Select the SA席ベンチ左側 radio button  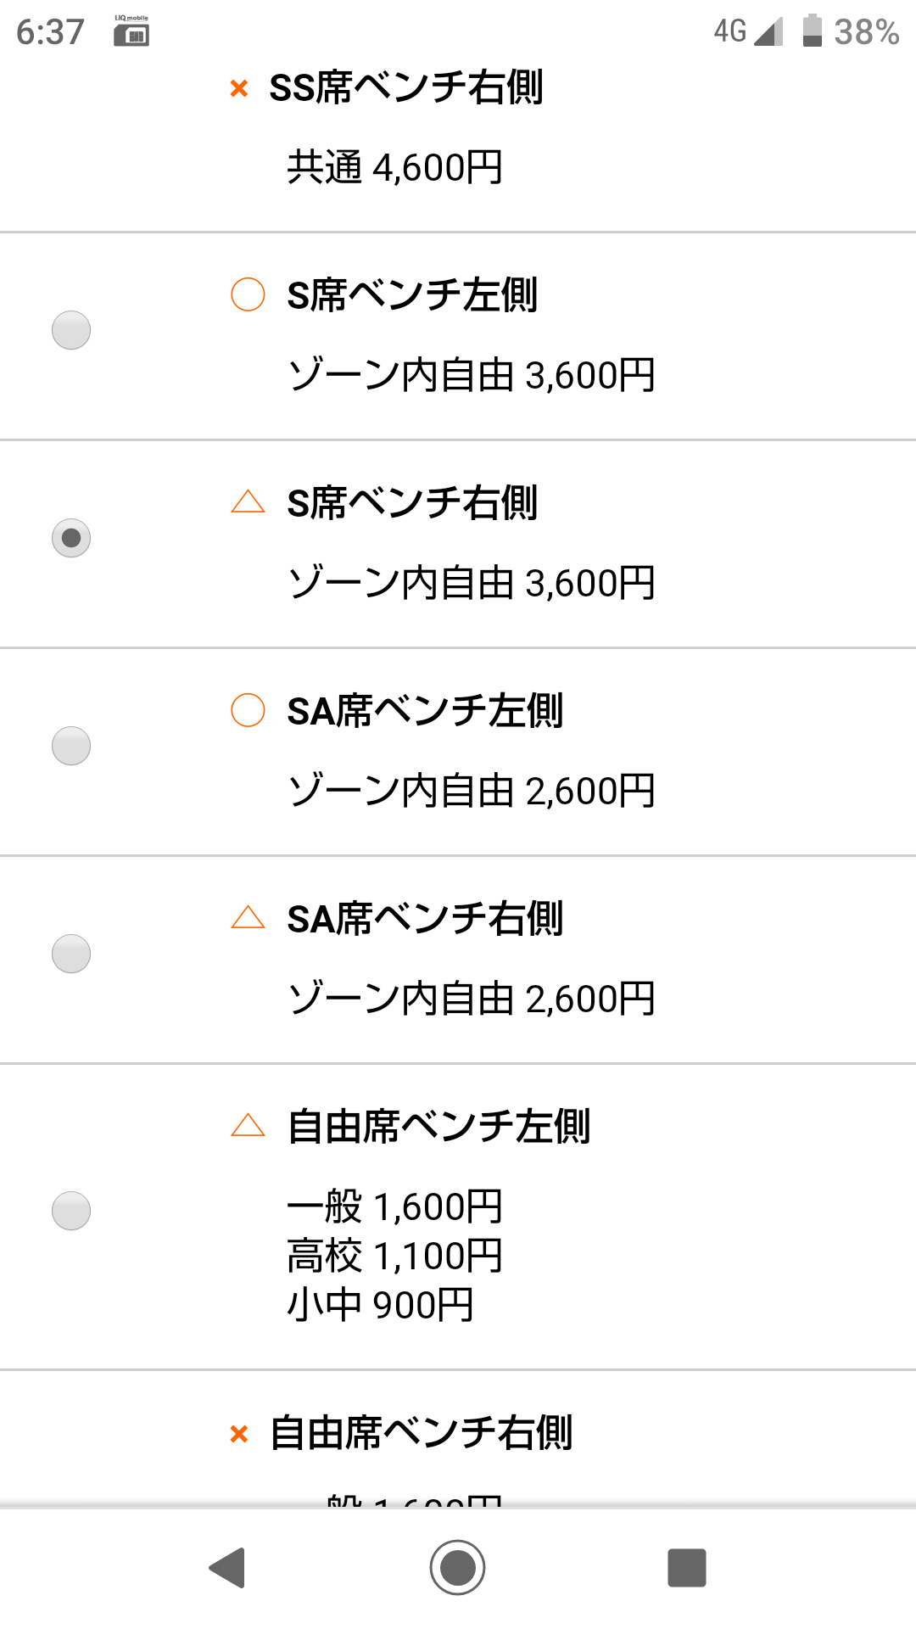click(x=71, y=746)
